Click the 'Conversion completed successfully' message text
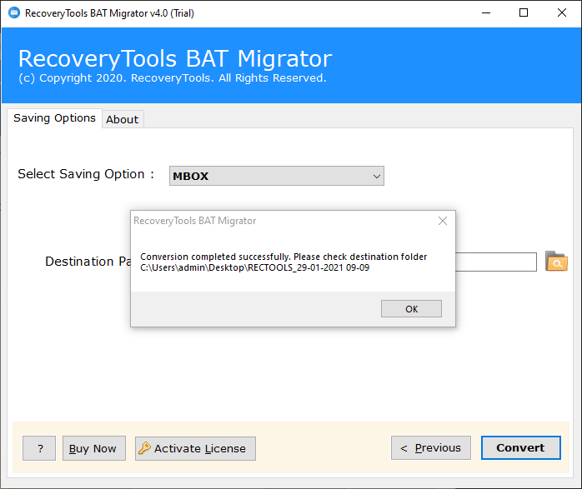This screenshot has height=489, width=582. pos(215,257)
